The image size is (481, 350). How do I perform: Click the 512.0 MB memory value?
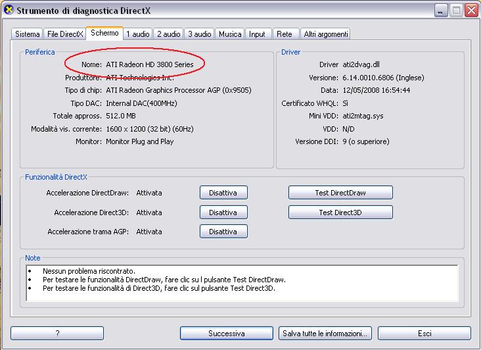click(x=121, y=116)
